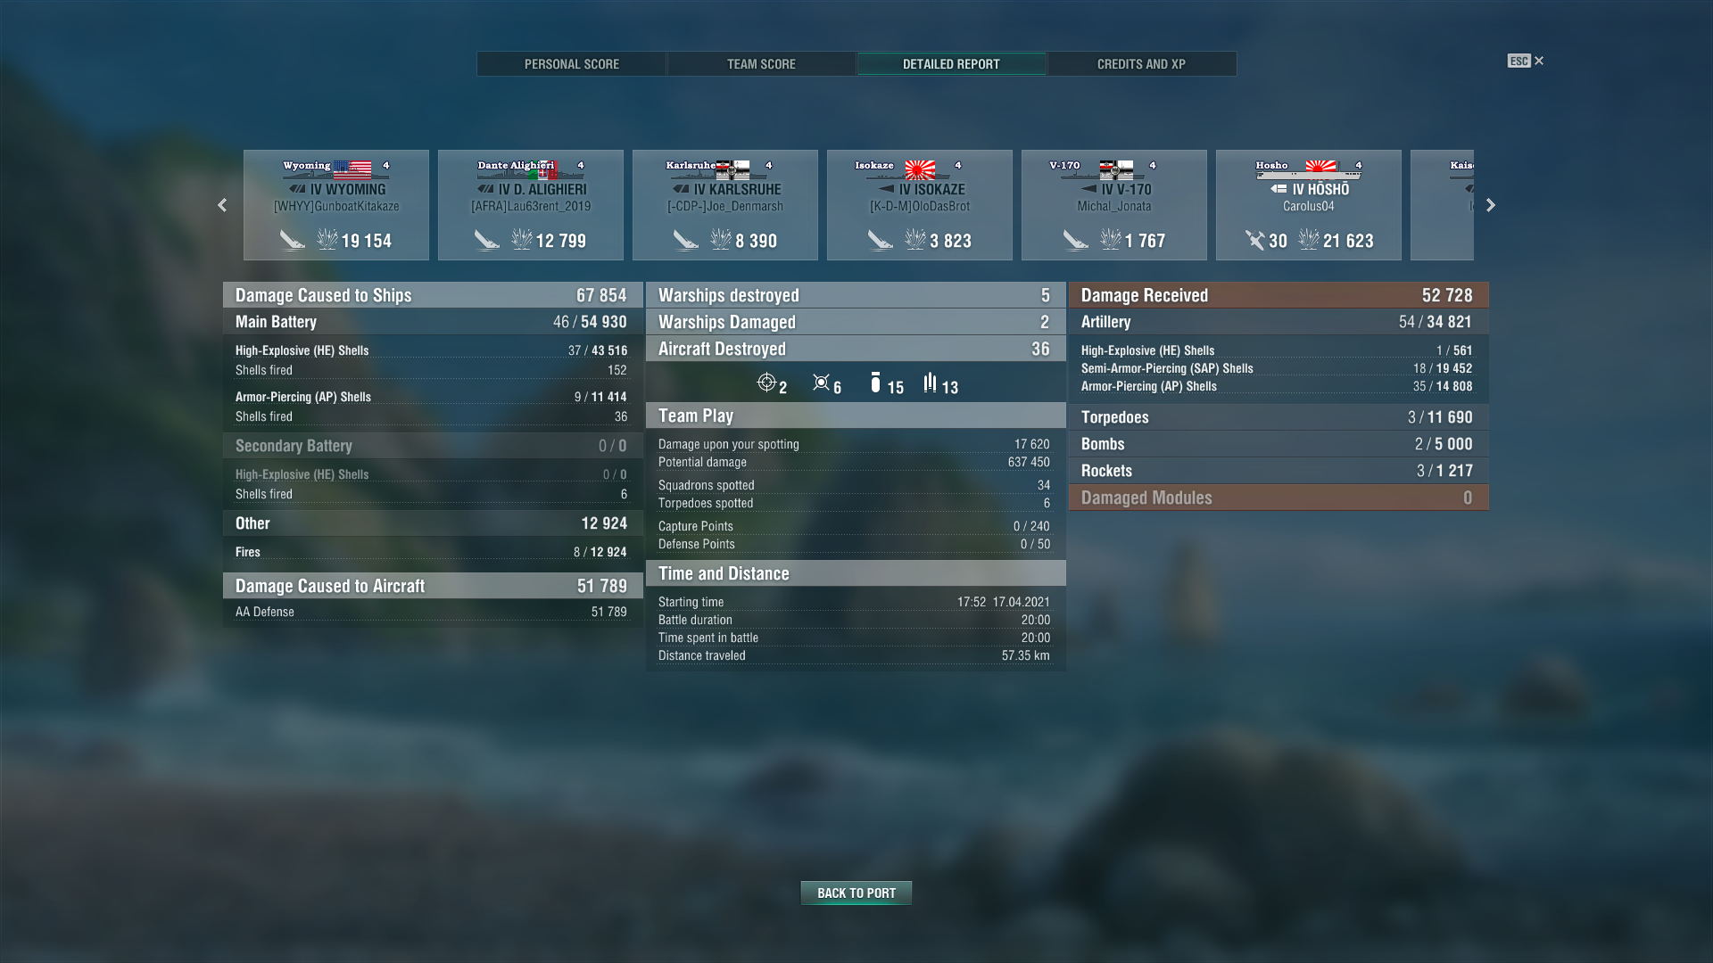Screen dimensions: 1713x963
Task: Select the Detailed Report tab
Action: tap(951, 64)
